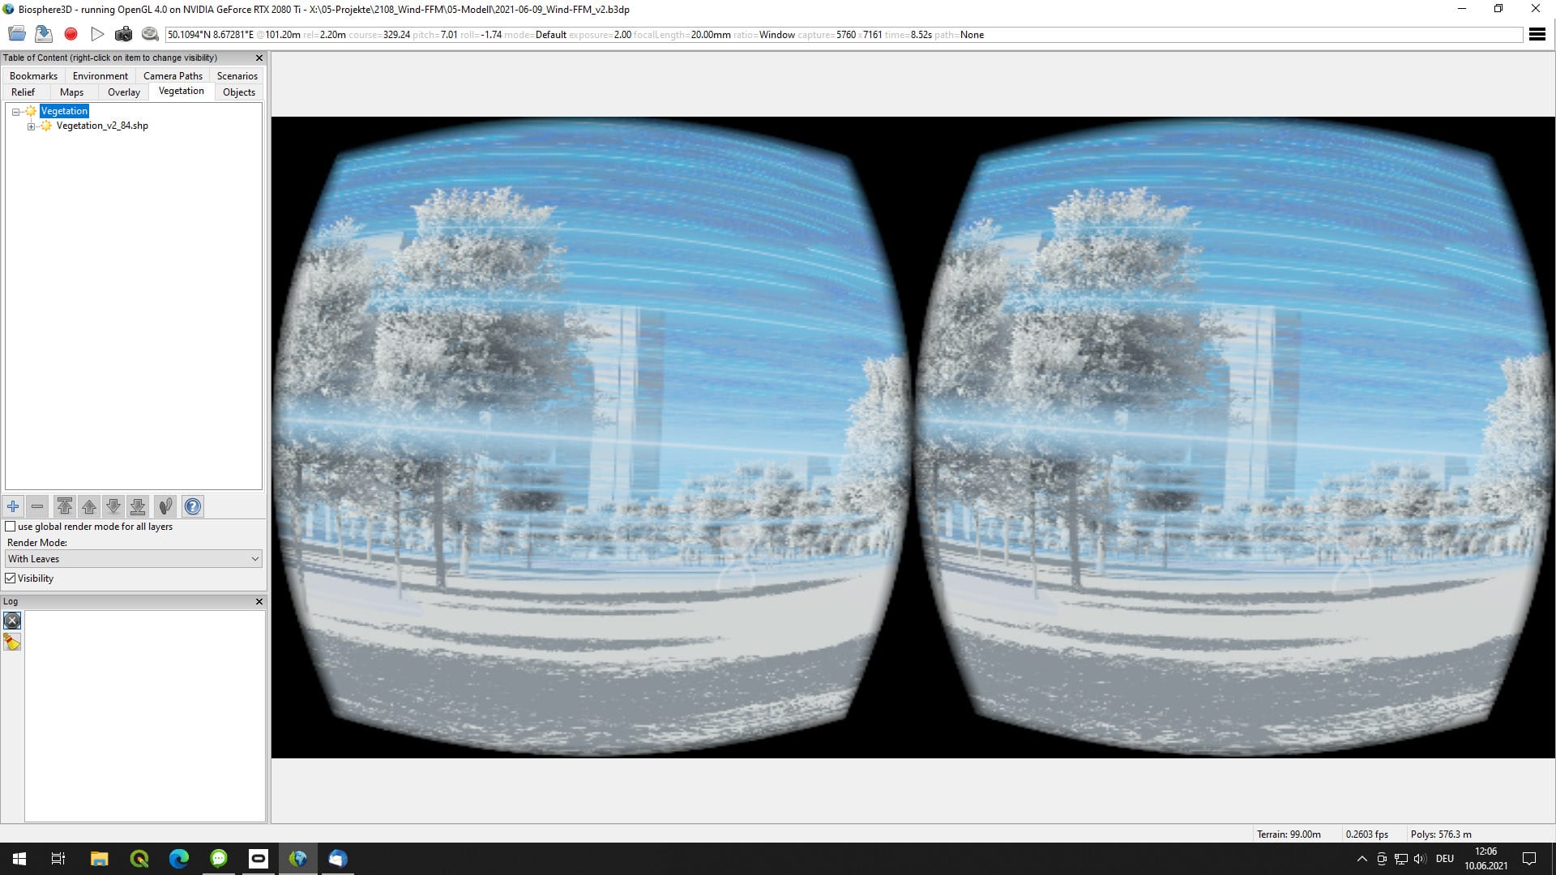Uncheck the Visibility checkbox

11,578
